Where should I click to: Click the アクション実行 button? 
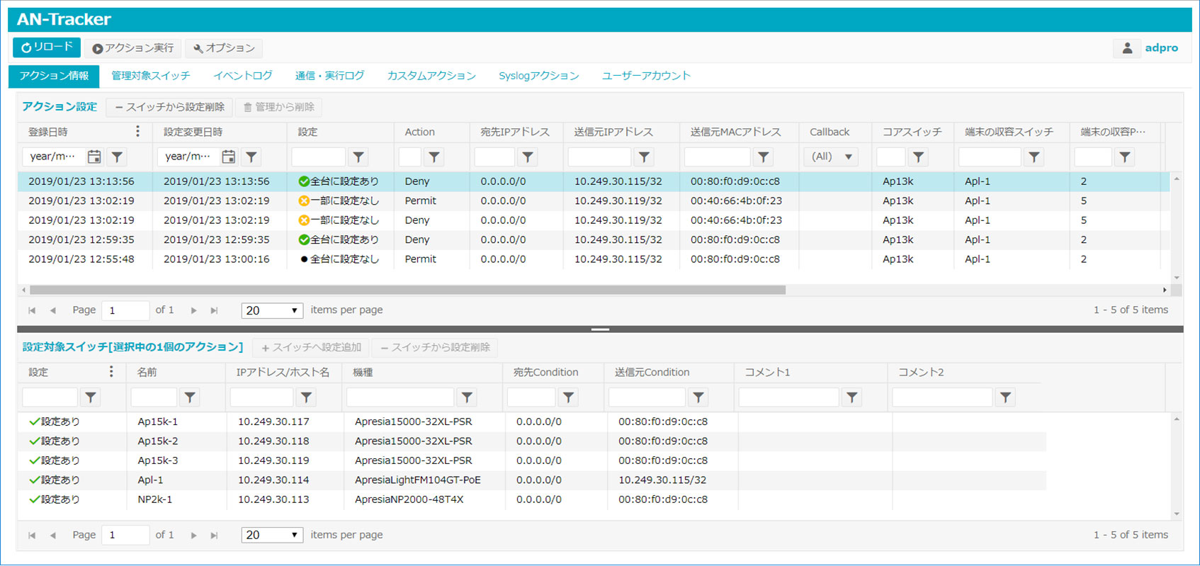point(133,48)
